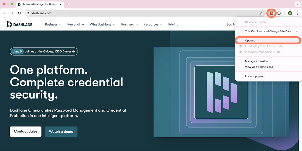The width and height of the screenshot is (302, 151).
Task: Click the Dashlane Nightly menu header
Action: pyautogui.click(x=256, y=22)
